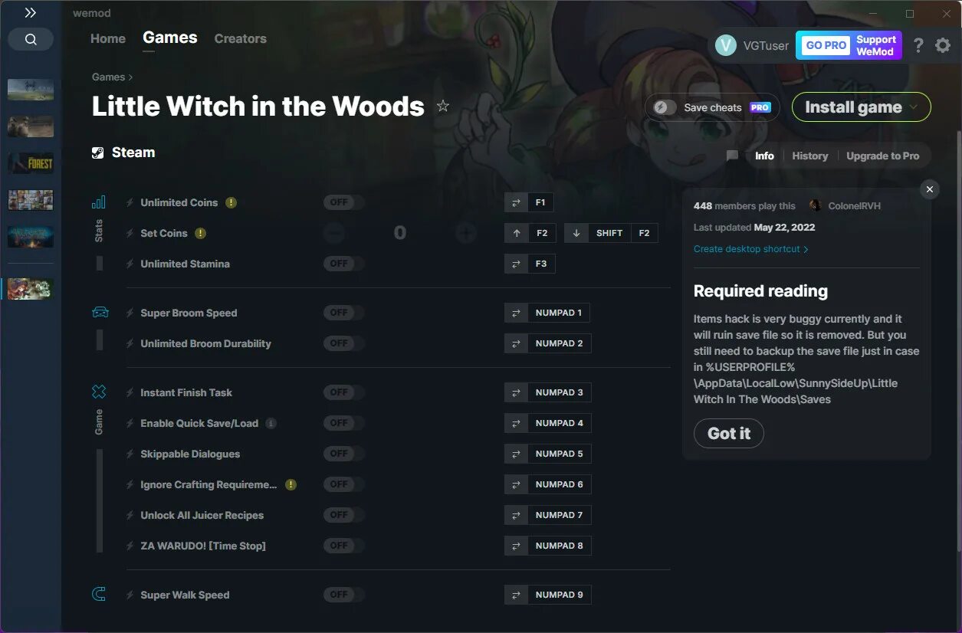Decrease Set Coins with minus button
The image size is (962, 633).
tap(333, 233)
